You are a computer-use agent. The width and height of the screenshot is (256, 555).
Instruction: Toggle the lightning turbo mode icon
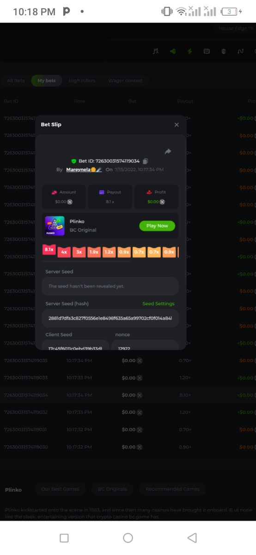(189, 51)
